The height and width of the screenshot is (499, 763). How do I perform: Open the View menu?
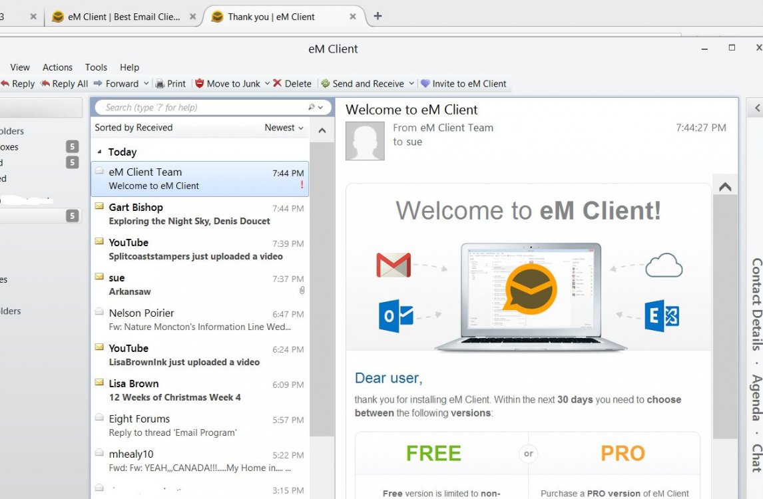20,67
